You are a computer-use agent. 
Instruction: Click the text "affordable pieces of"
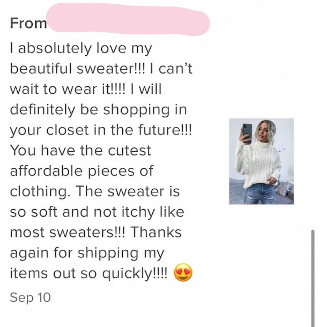point(82,171)
